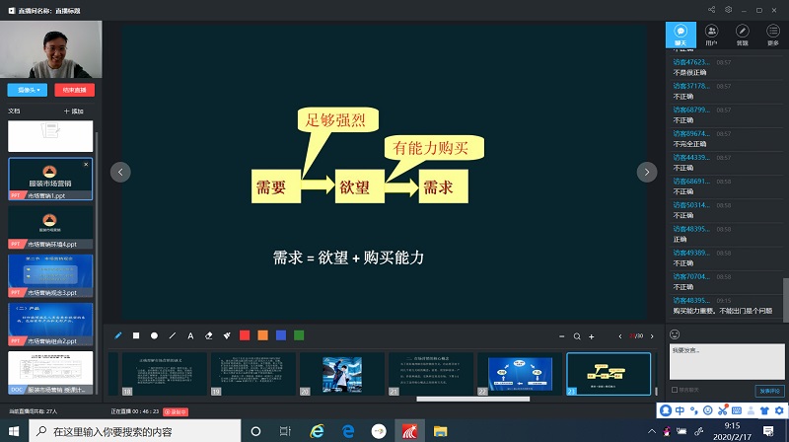Select the rectangle shape tool

[x=136, y=335]
